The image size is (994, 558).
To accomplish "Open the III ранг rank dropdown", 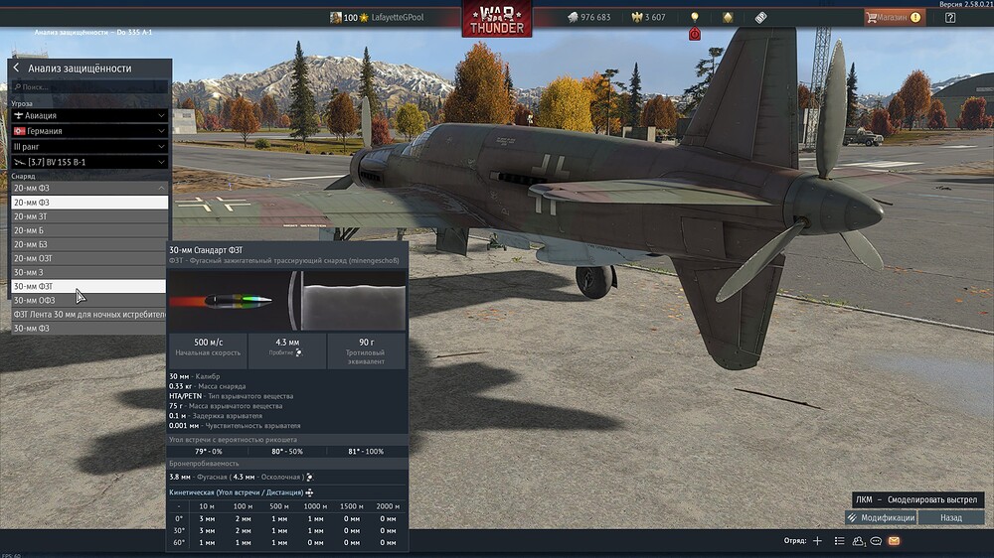I will (x=89, y=146).
